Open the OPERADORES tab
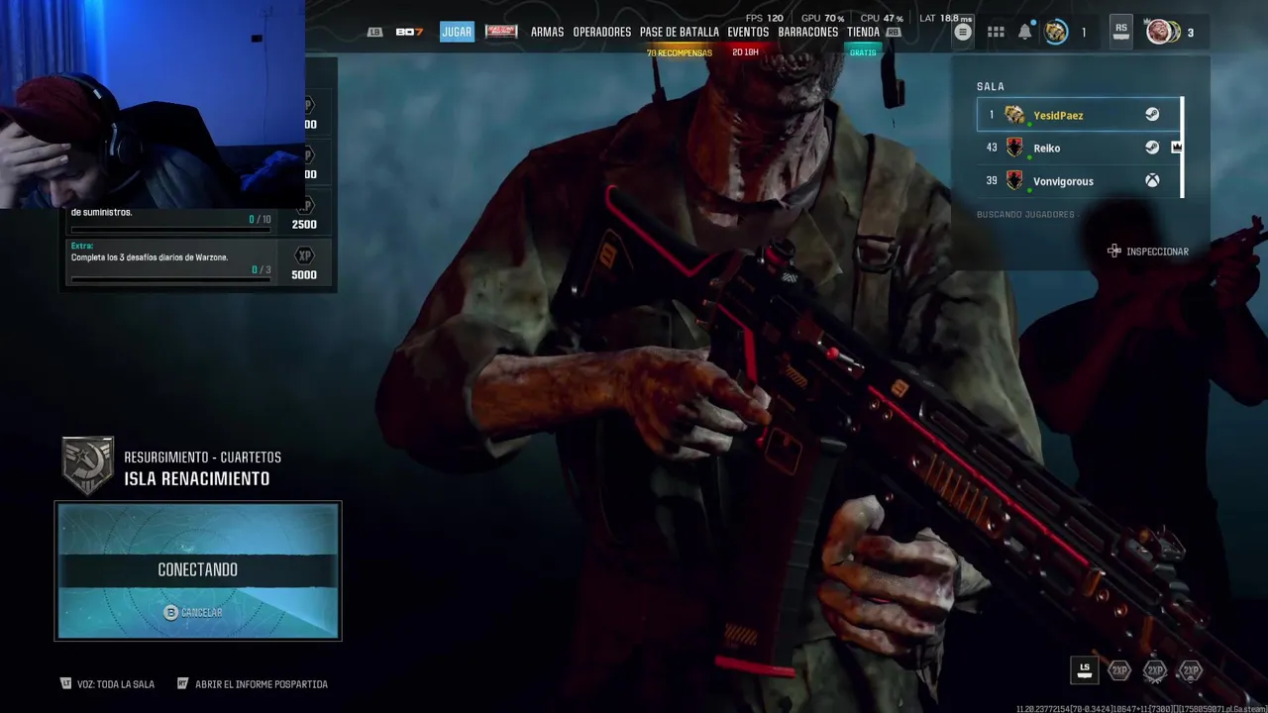1268x713 pixels. point(601,32)
